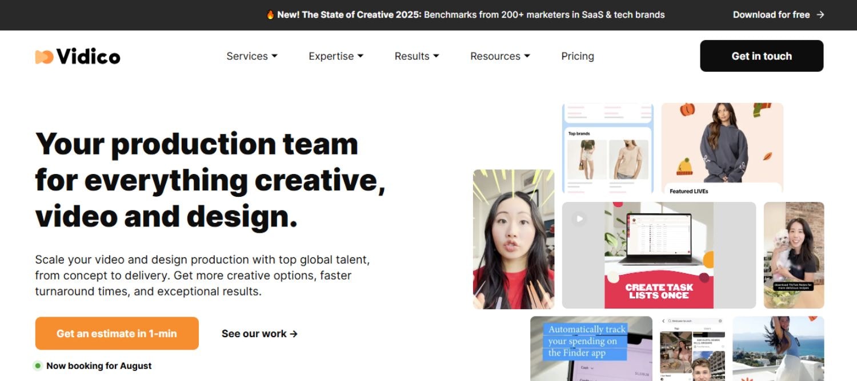
Task: Open the Top brands clothing thumbnail
Action: 608,148
